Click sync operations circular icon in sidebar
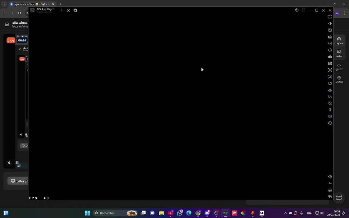 330,50
